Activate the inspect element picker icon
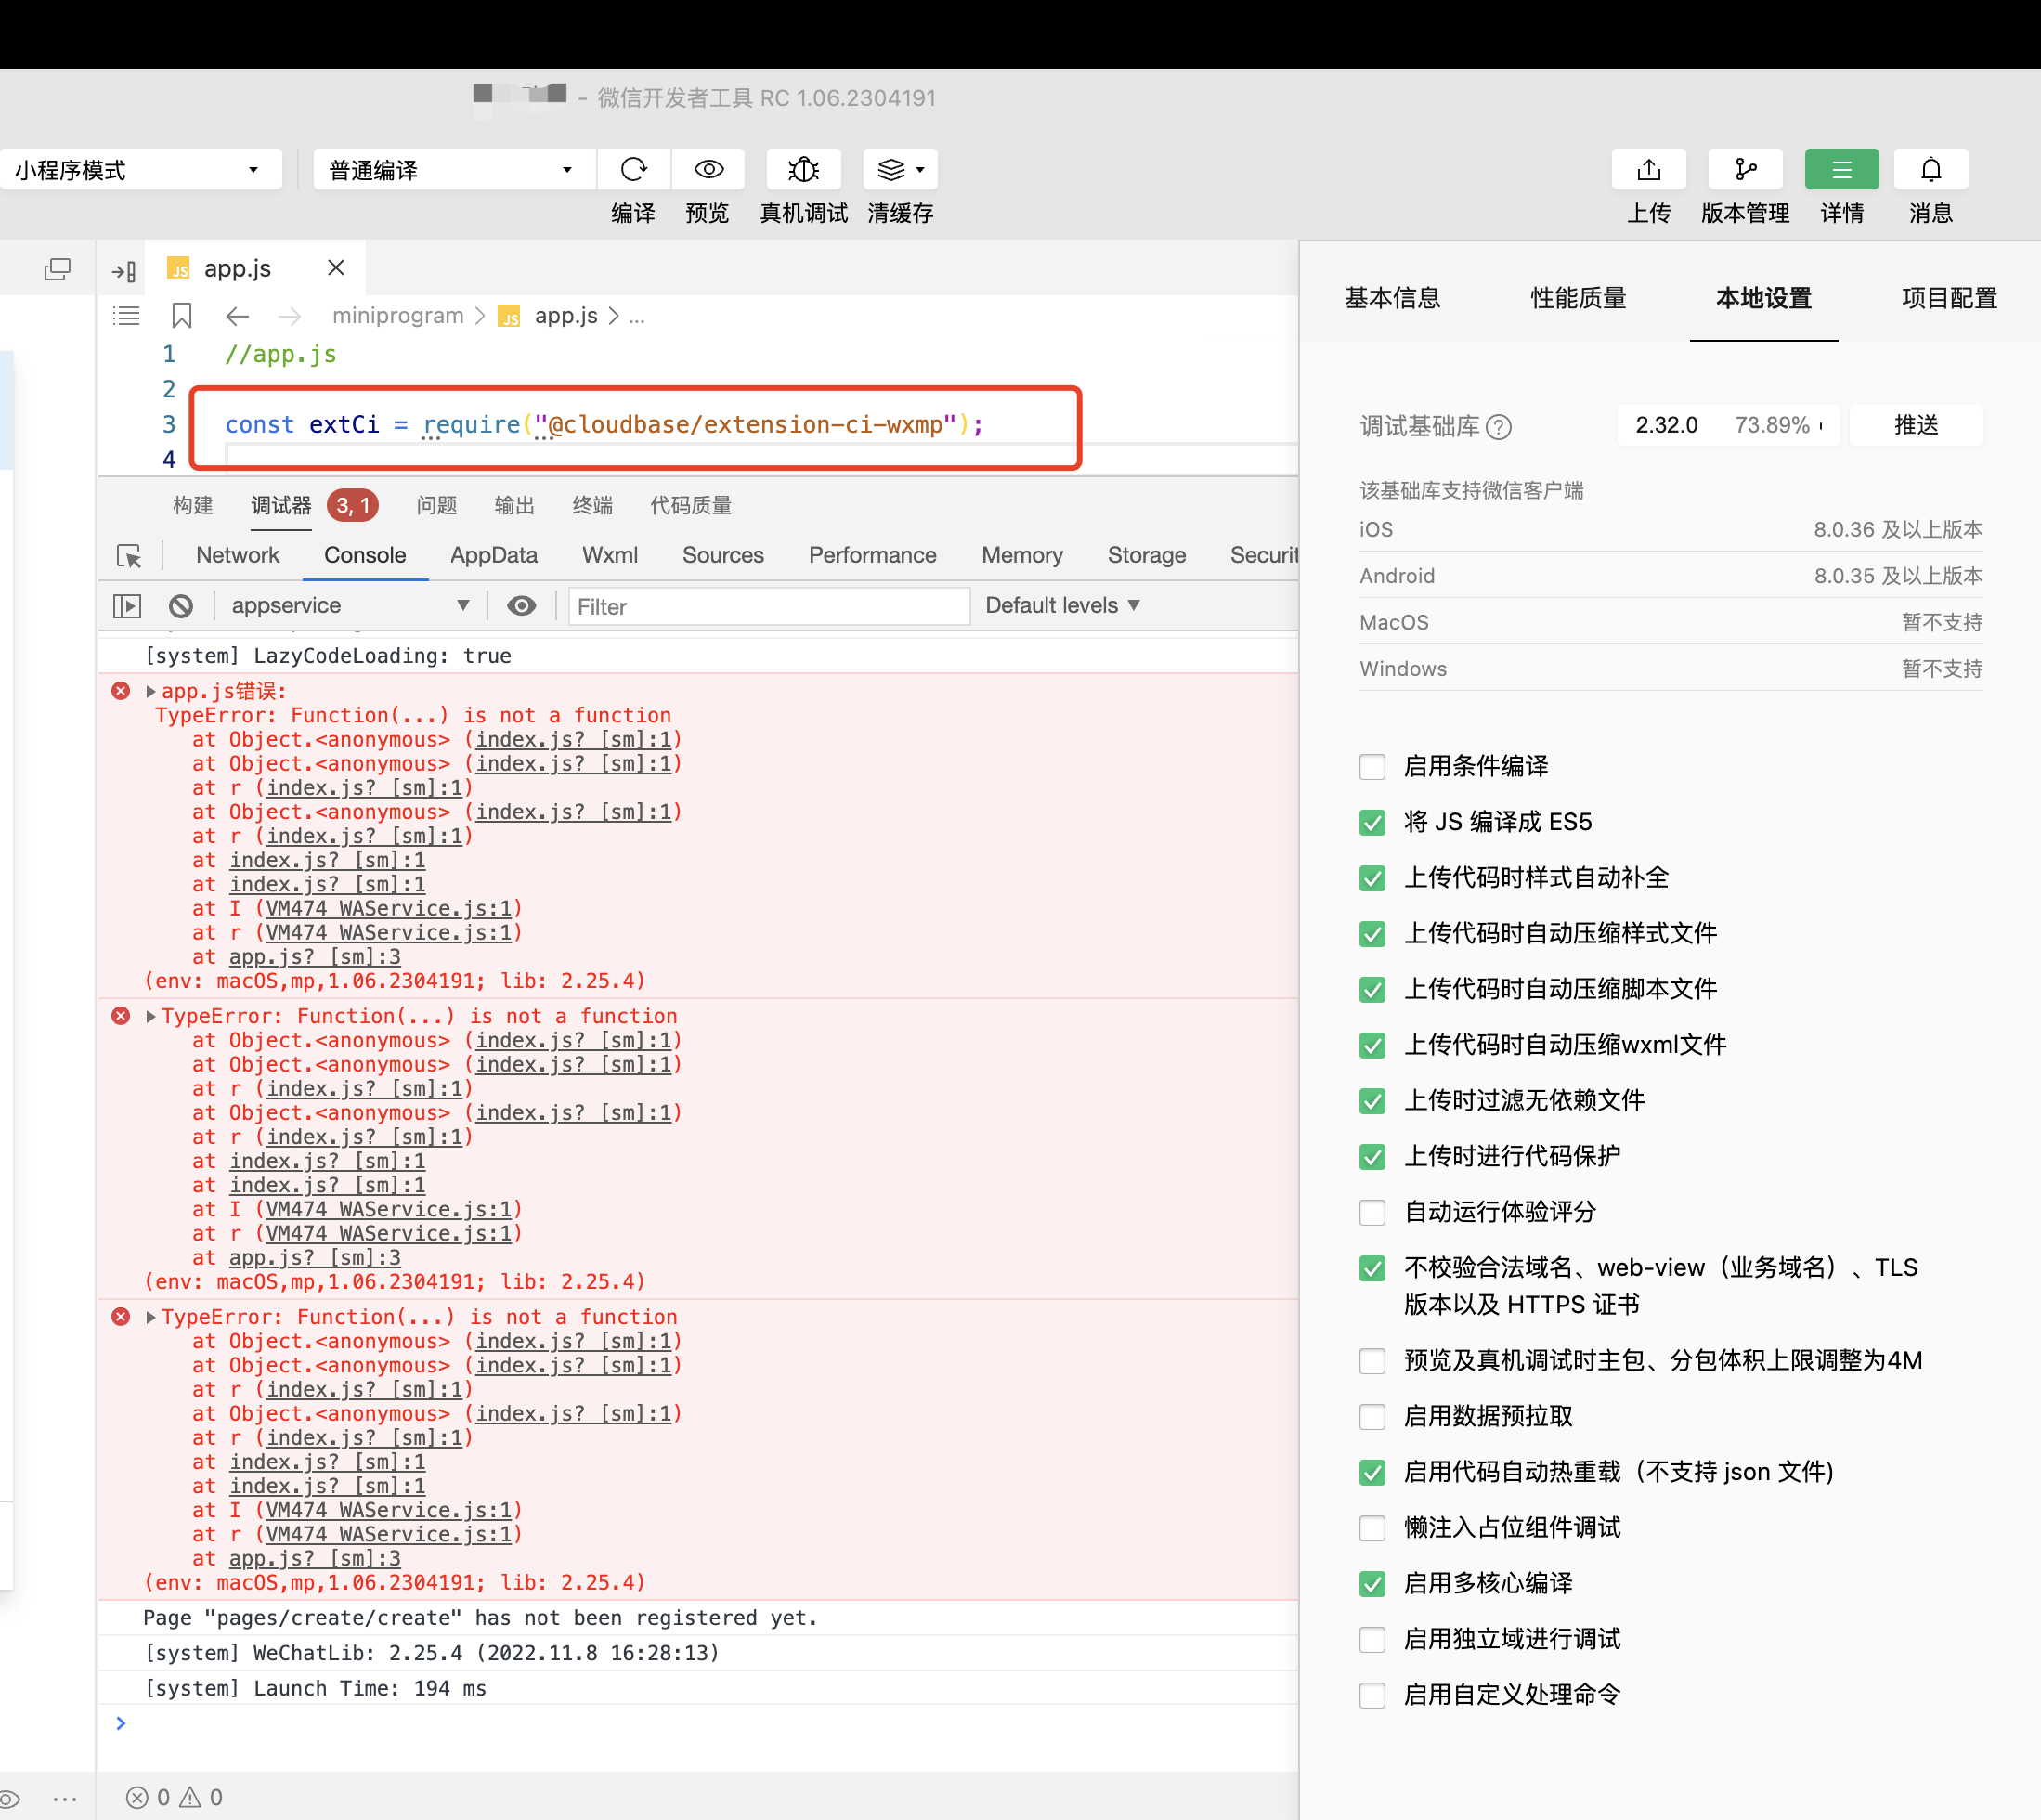Image resolution: width=2041 pixels, height=1820 pixels. coord(129,556)
